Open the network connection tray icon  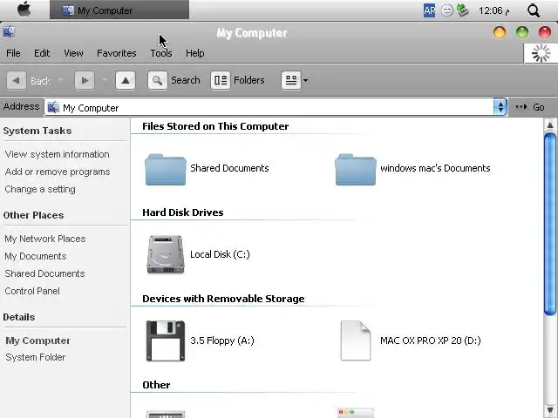coord(462,10)
